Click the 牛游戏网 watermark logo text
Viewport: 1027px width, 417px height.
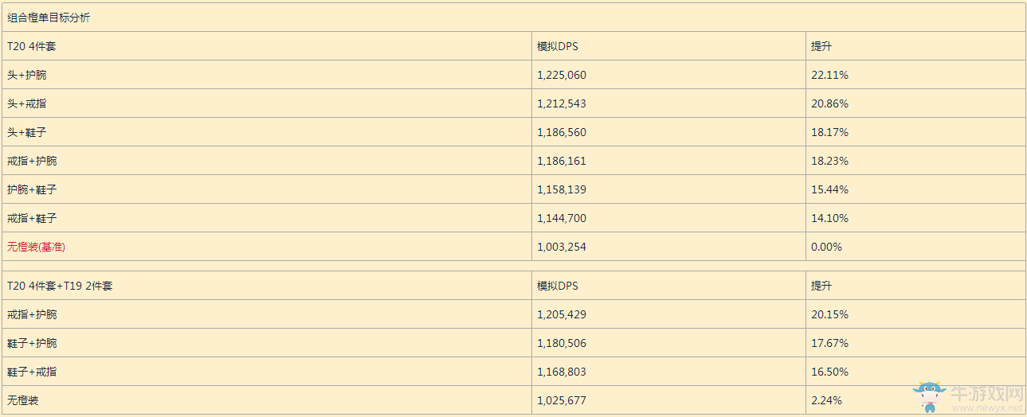986,393
